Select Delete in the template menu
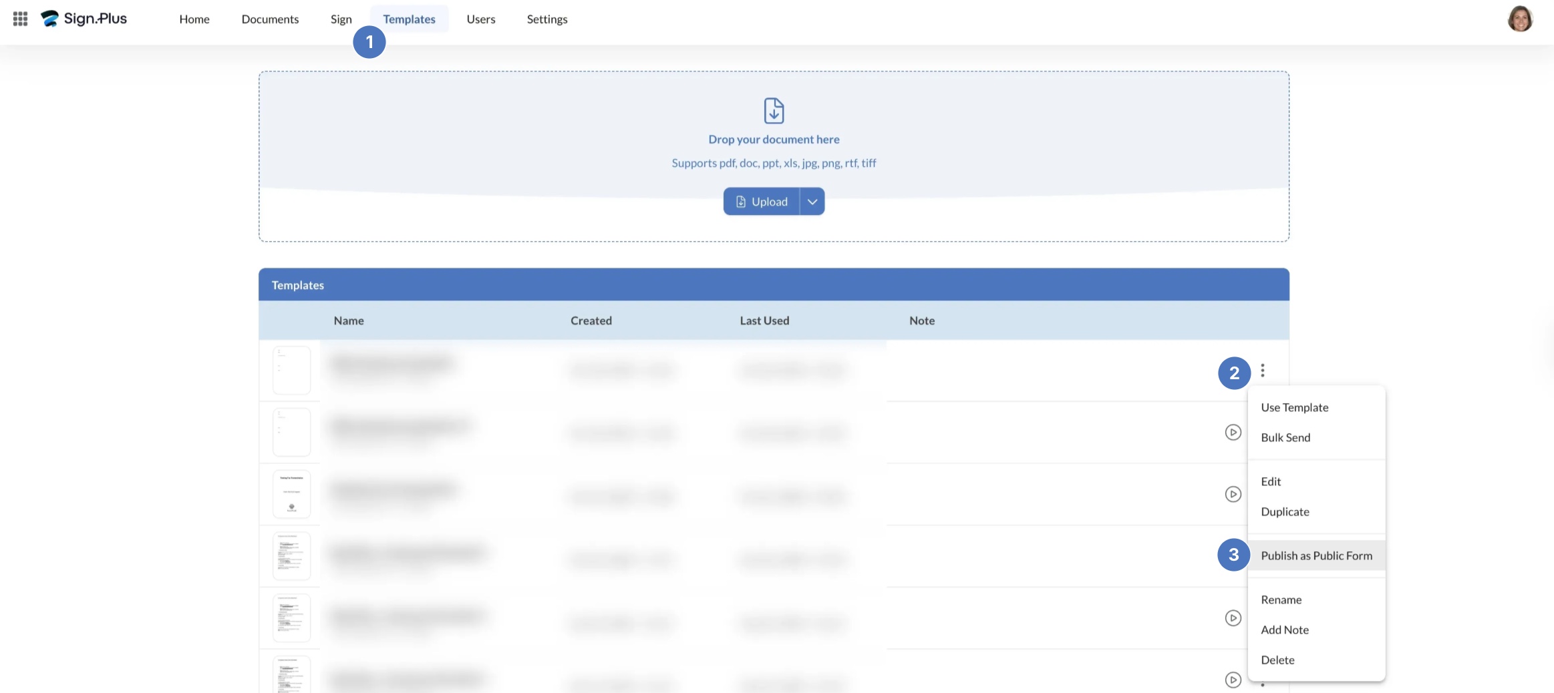 point(1277,660)
